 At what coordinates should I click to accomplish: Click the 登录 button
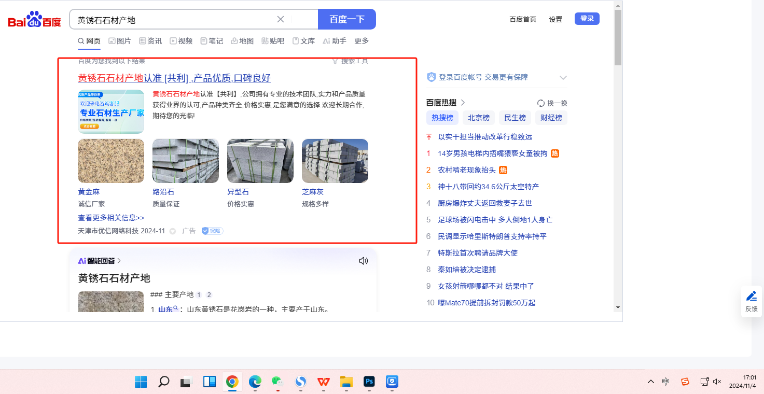[x=587, y=19]
